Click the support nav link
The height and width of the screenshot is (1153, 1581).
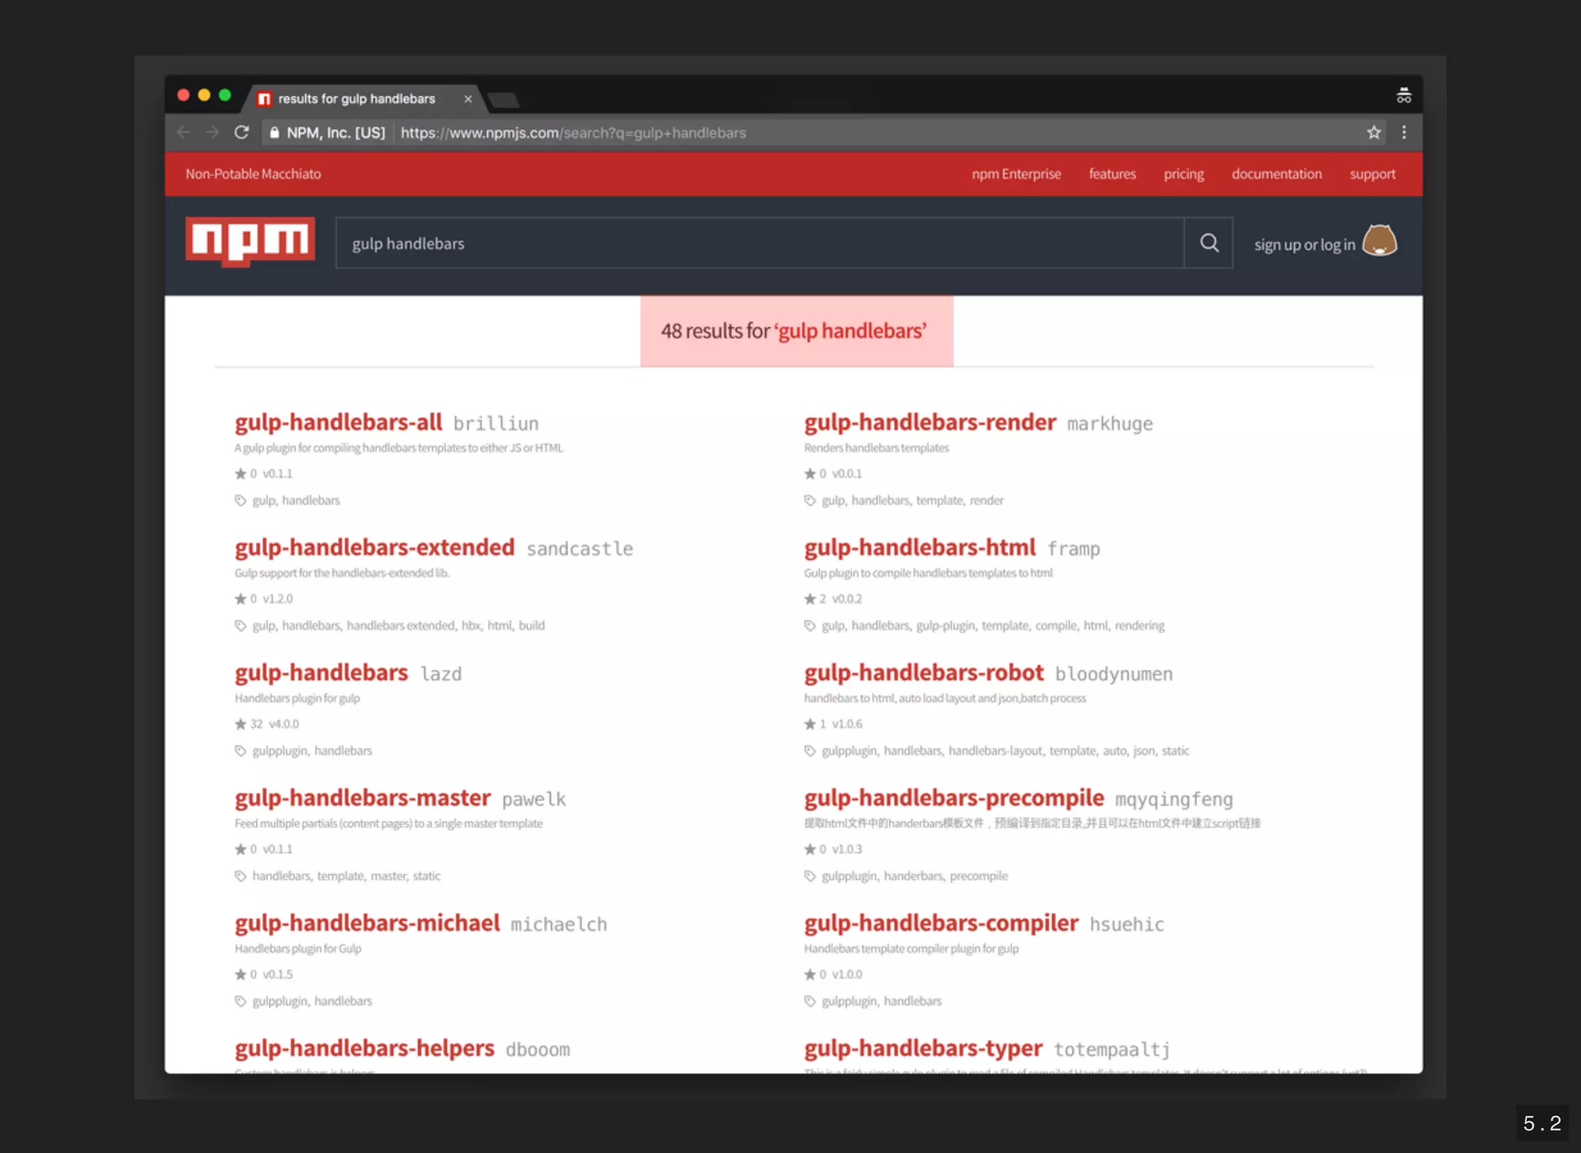point(1372,174)
